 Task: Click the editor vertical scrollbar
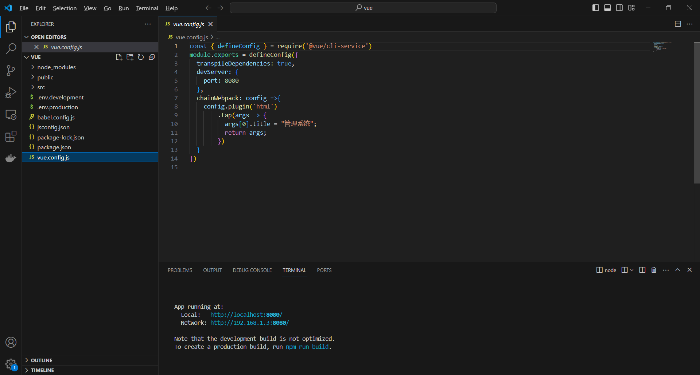[697, 113]
